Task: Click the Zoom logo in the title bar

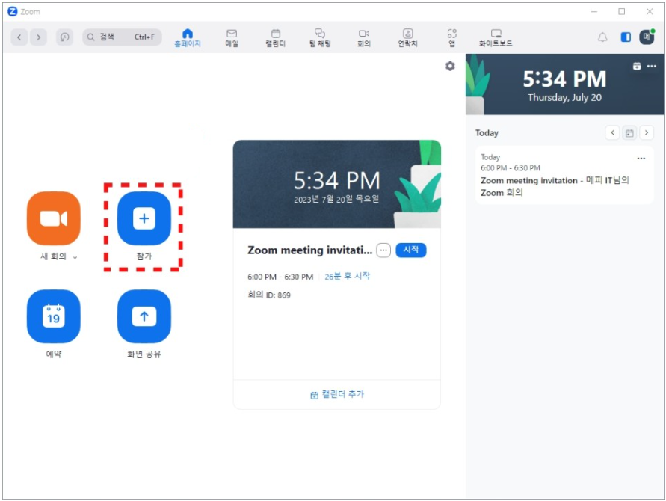Action: (13, 12)
